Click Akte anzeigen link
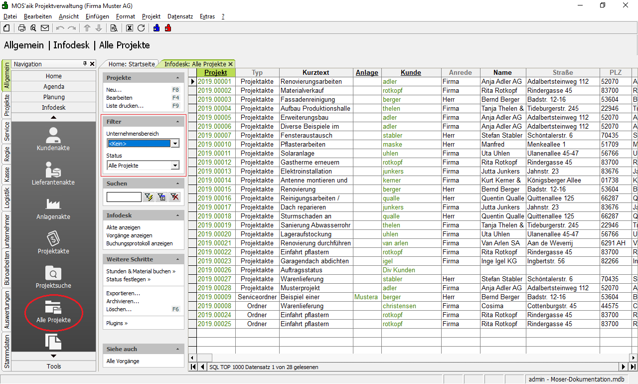Screen dimensions: 638x384 [123, 227]
